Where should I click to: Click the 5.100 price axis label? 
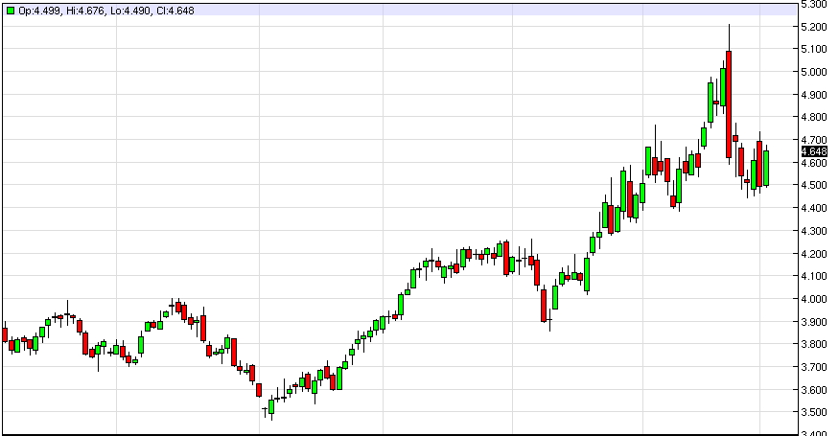(814, 49)
